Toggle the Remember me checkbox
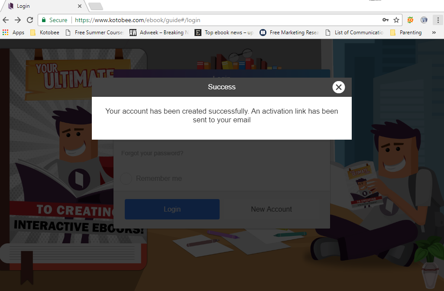This screenshot has height=291, width=444. [x=126, y=179]
